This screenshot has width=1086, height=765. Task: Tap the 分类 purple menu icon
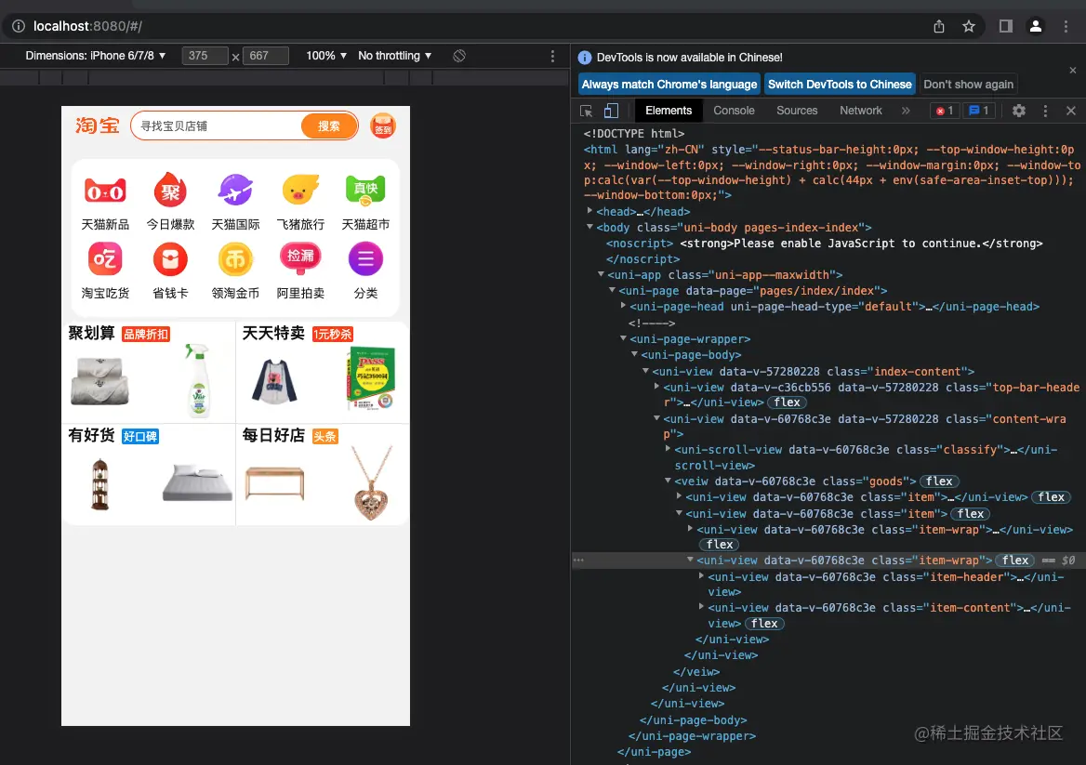365,259
